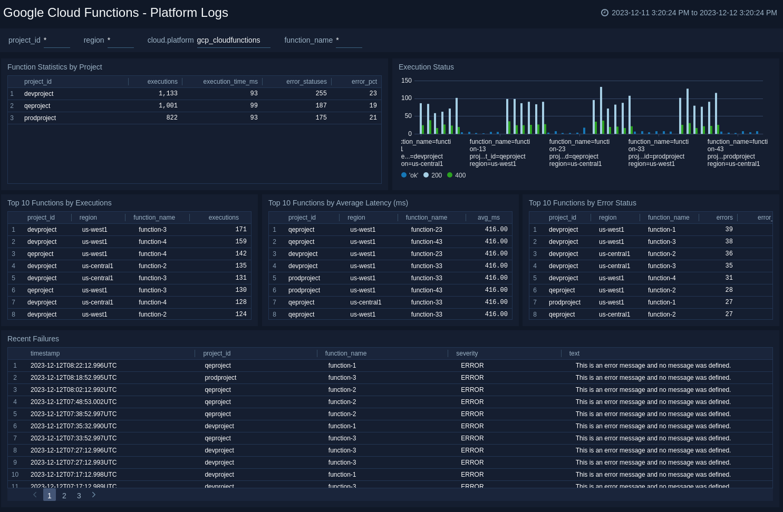Click executions value 142 for qeproject function-4
The image size is (783, 512).
(241, 253)
